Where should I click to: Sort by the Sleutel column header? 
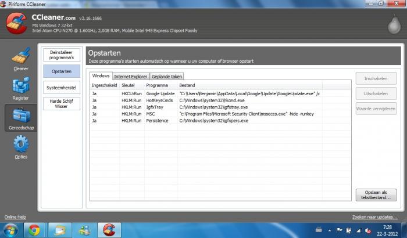click(132, 85)
